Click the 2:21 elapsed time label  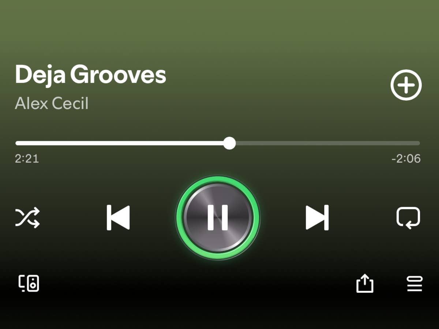point(27,159)
